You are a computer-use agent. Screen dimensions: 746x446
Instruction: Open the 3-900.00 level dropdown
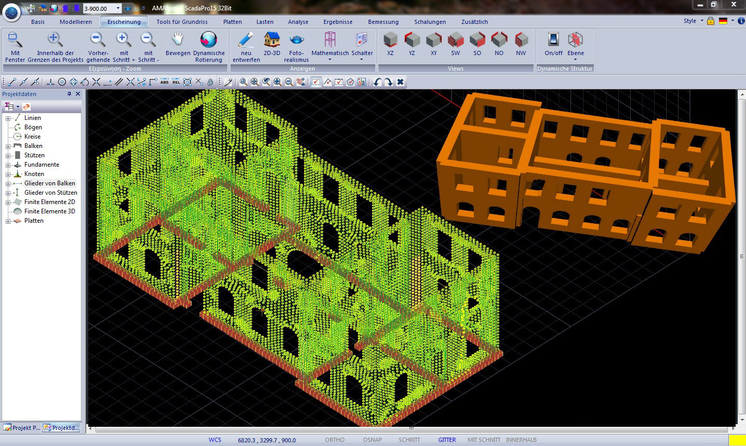(118, 8)
